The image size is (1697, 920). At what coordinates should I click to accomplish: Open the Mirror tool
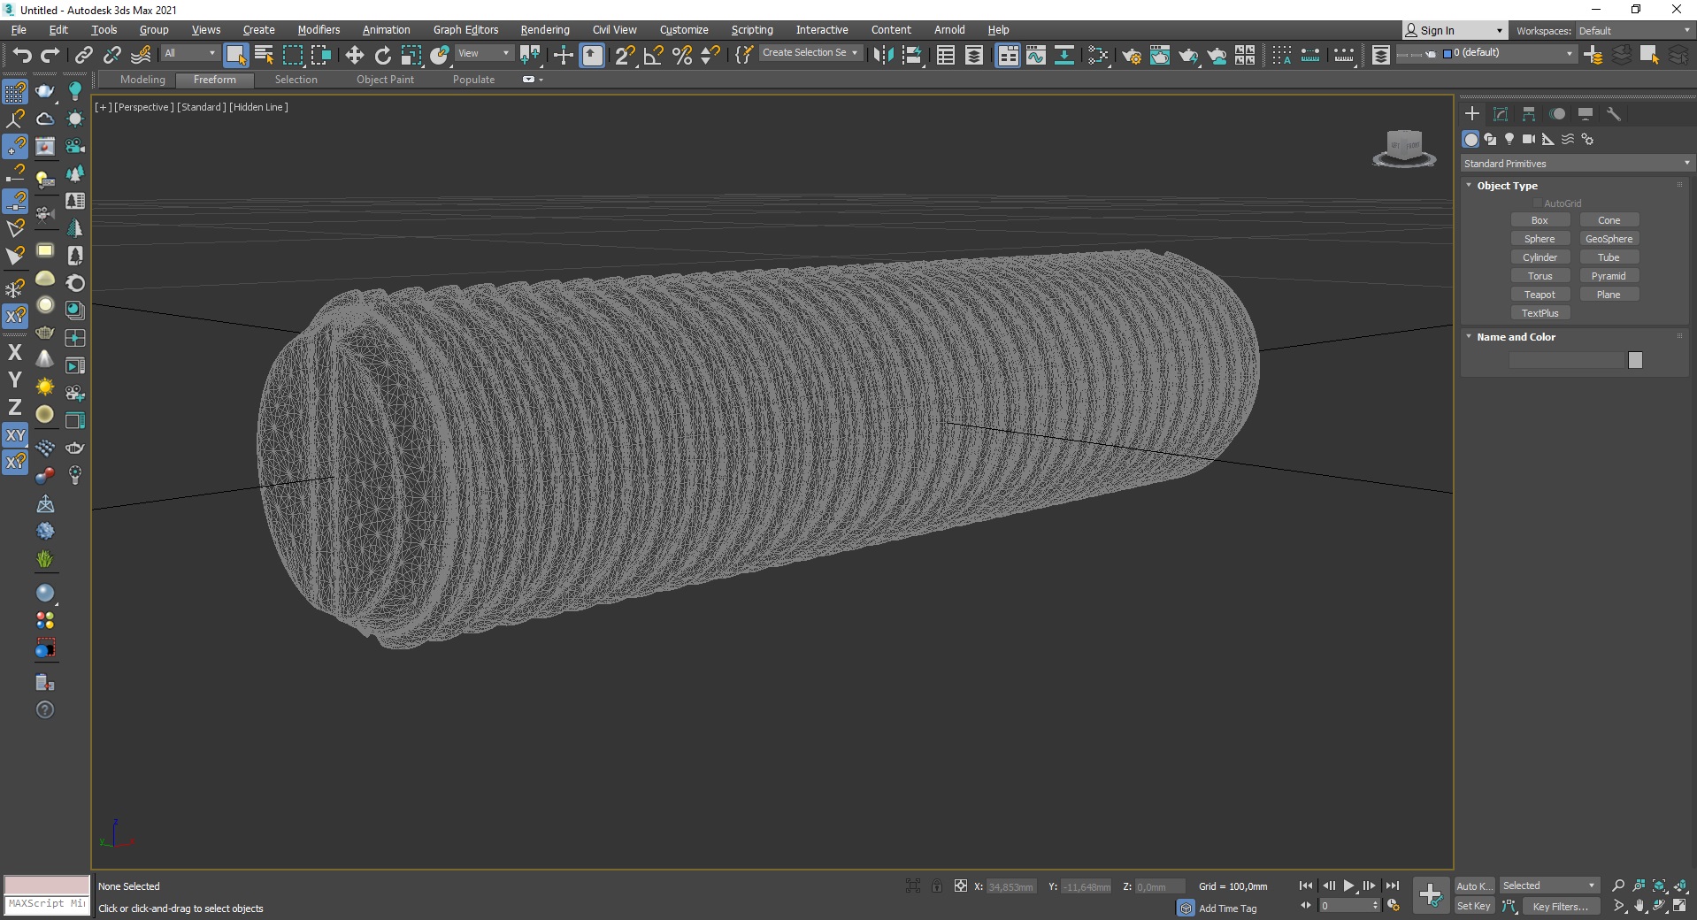point(883,55)
